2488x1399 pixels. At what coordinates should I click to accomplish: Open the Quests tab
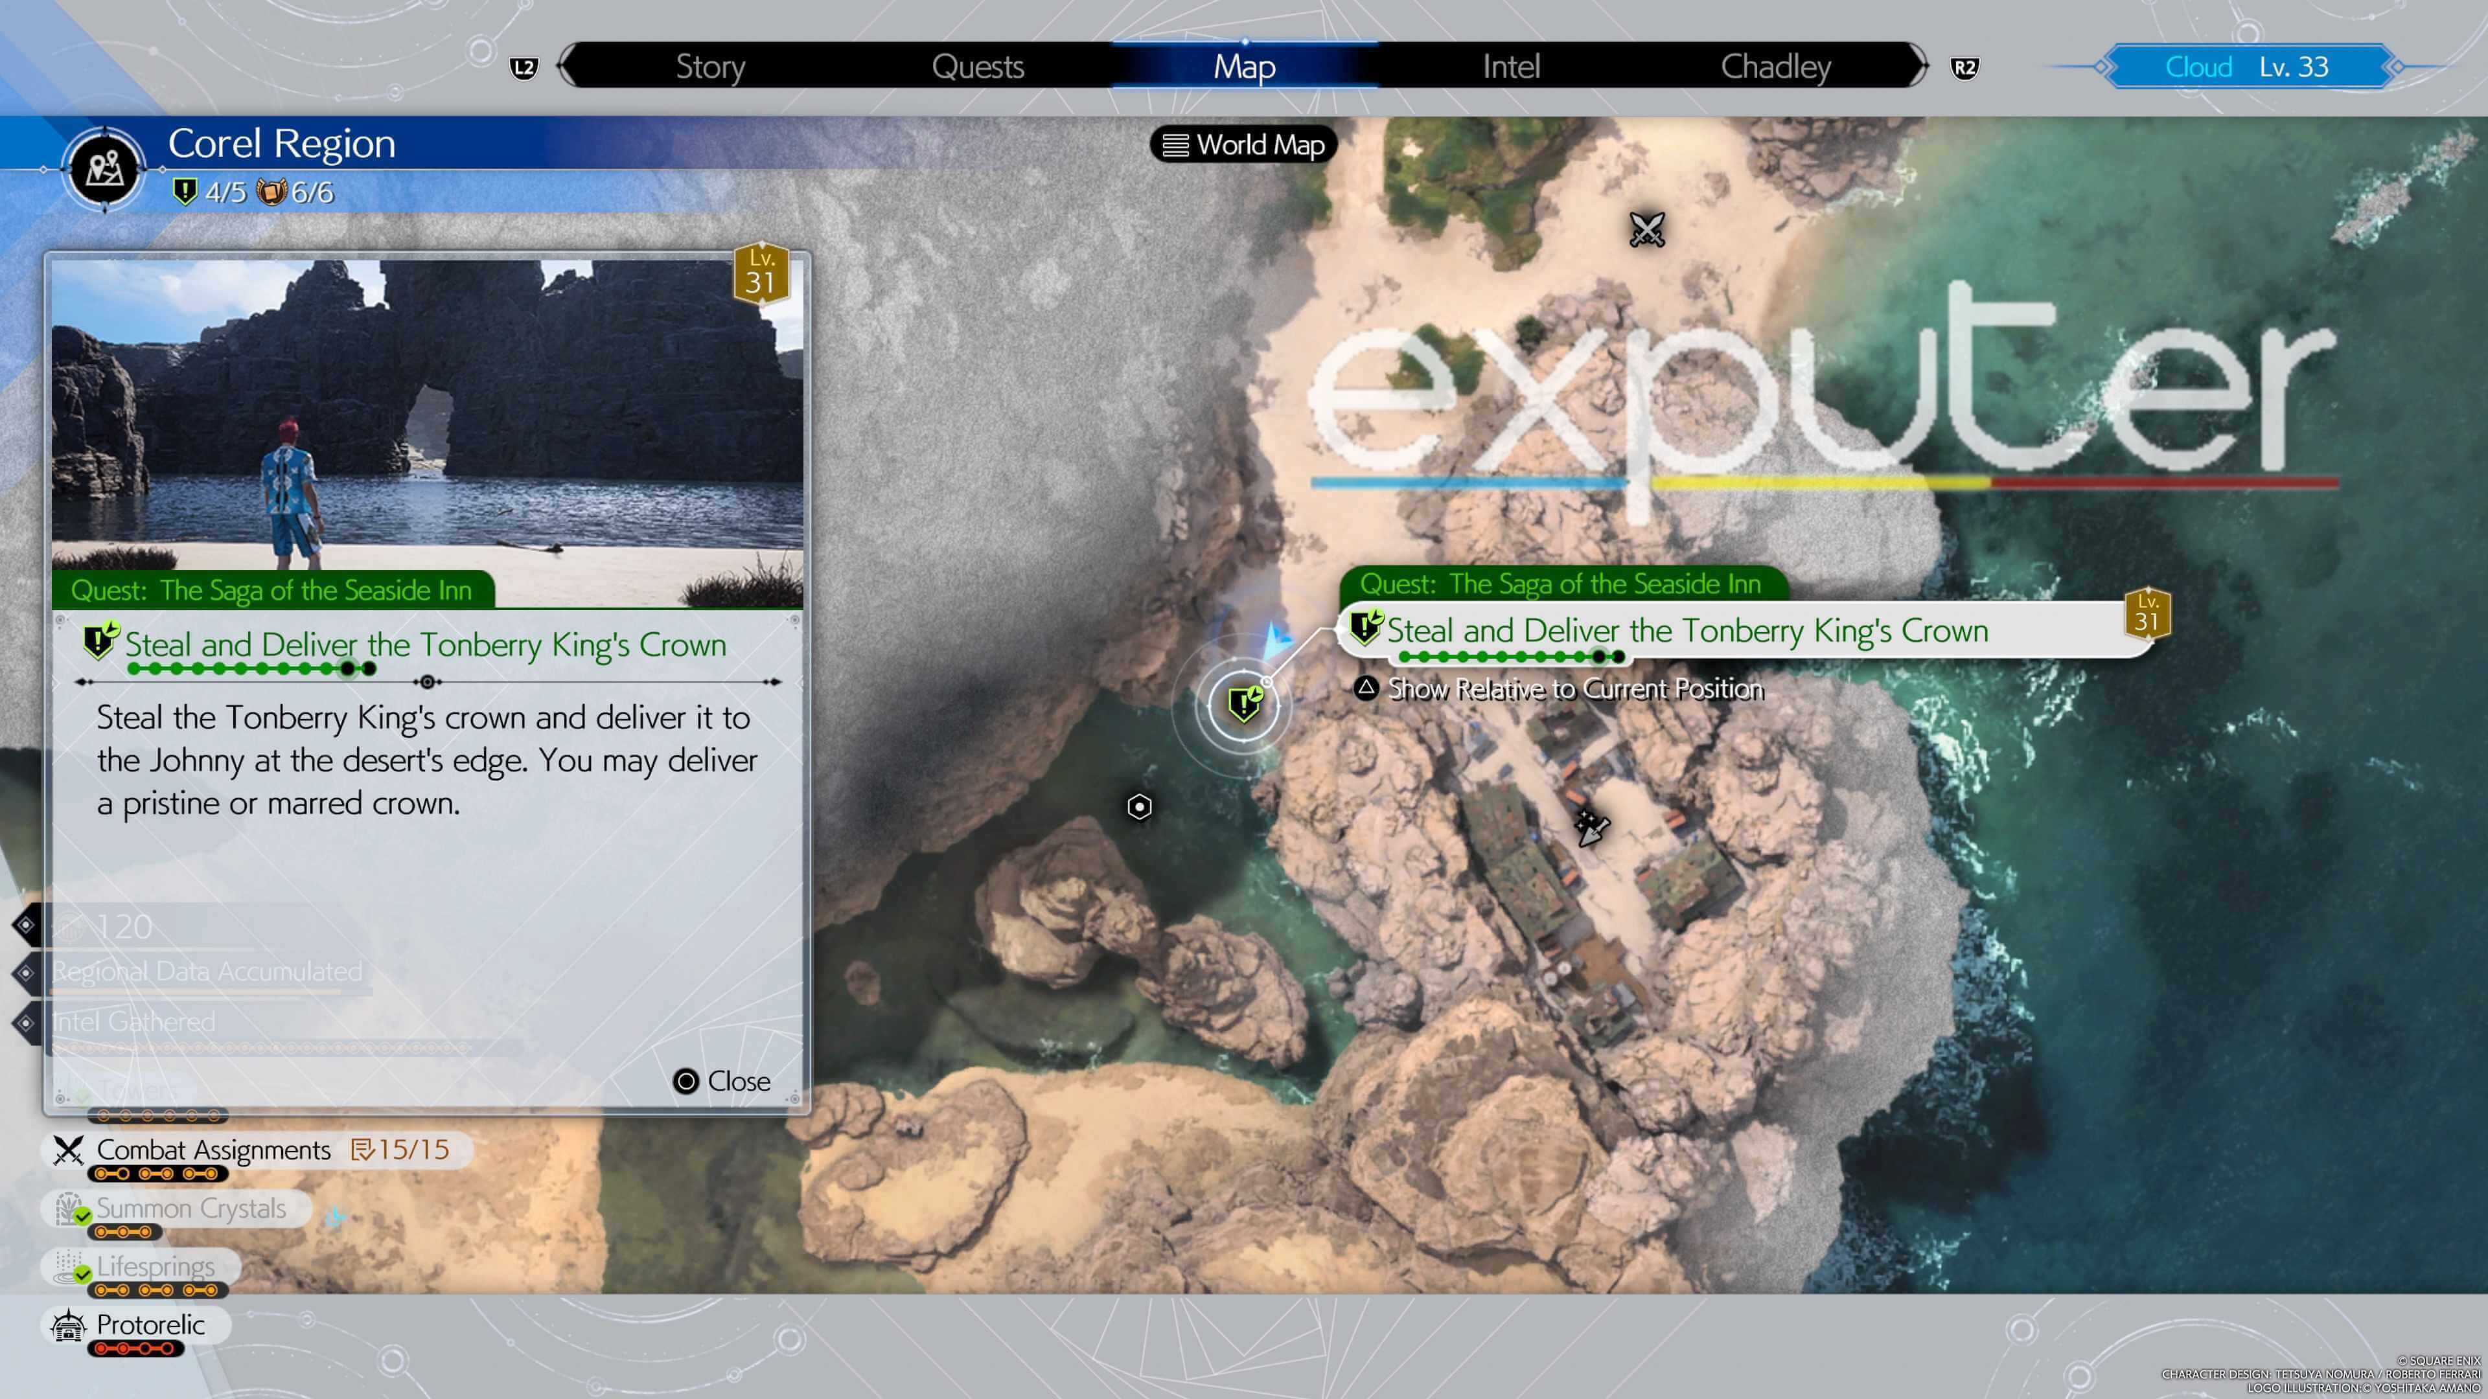click(978, 67)
